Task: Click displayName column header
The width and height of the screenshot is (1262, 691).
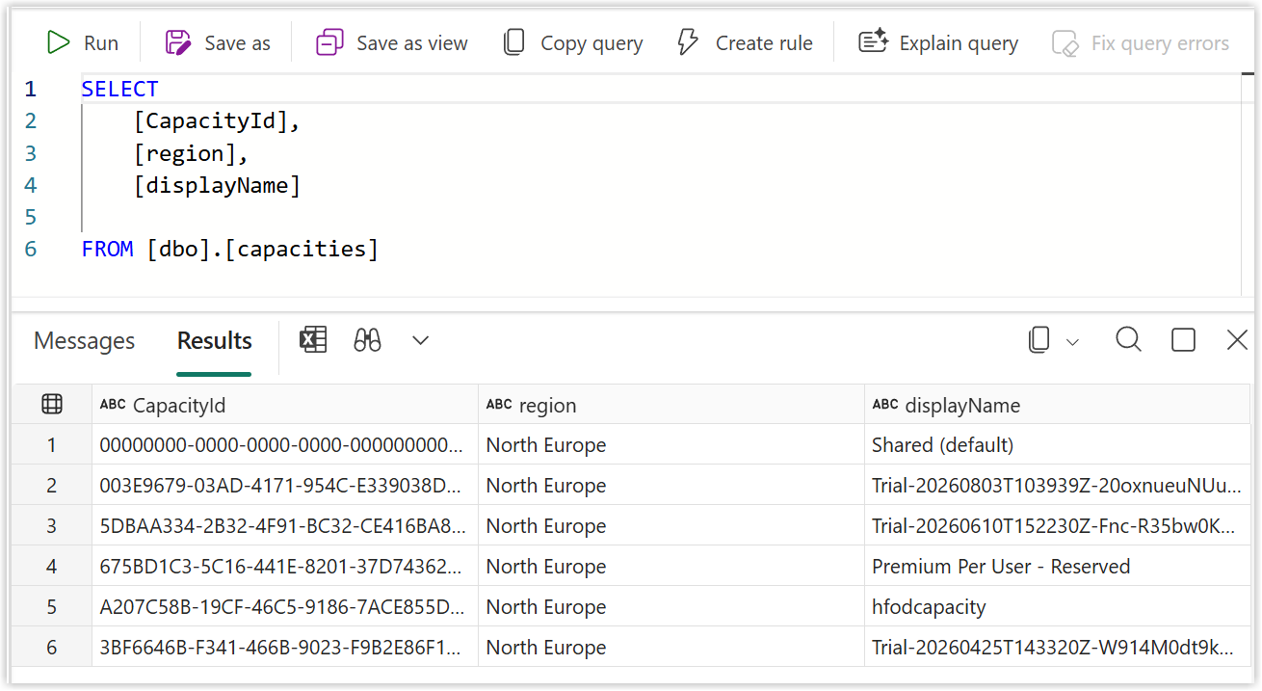Action: tap(1058, 405)
